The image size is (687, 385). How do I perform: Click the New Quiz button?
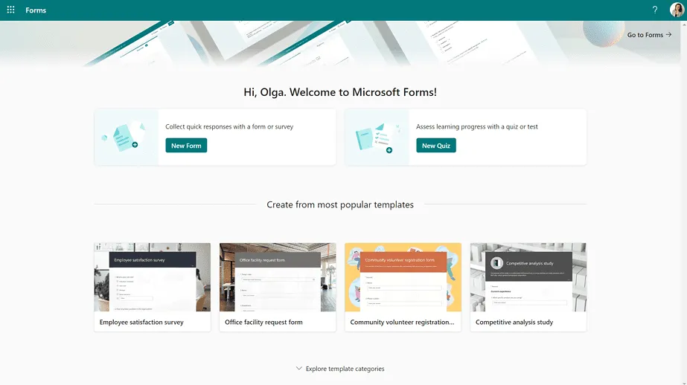tap(436, 145)
